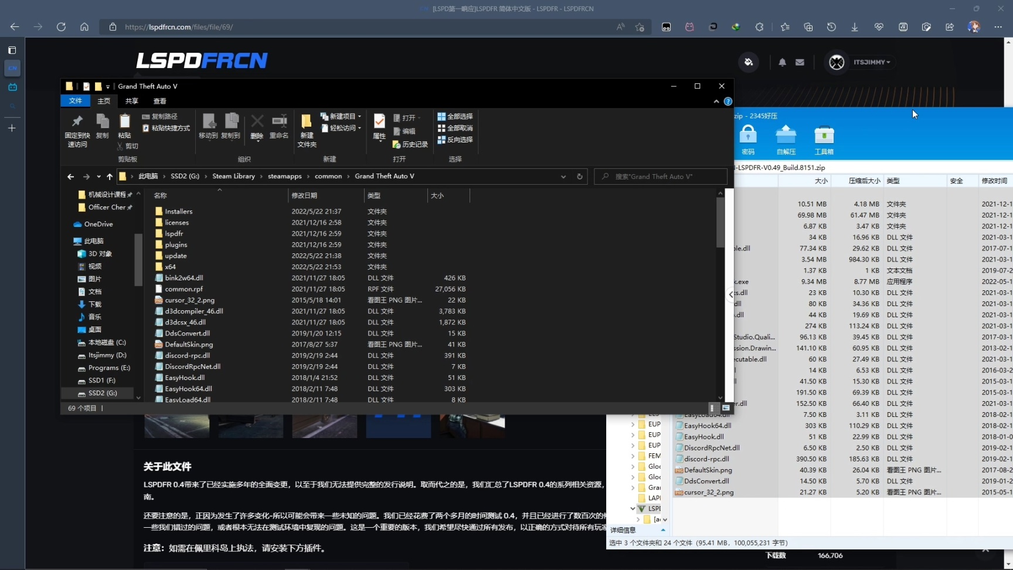Click Pin to Quick Access in Explorer ribbon
Screen dimensions: 1013x570
77,130
